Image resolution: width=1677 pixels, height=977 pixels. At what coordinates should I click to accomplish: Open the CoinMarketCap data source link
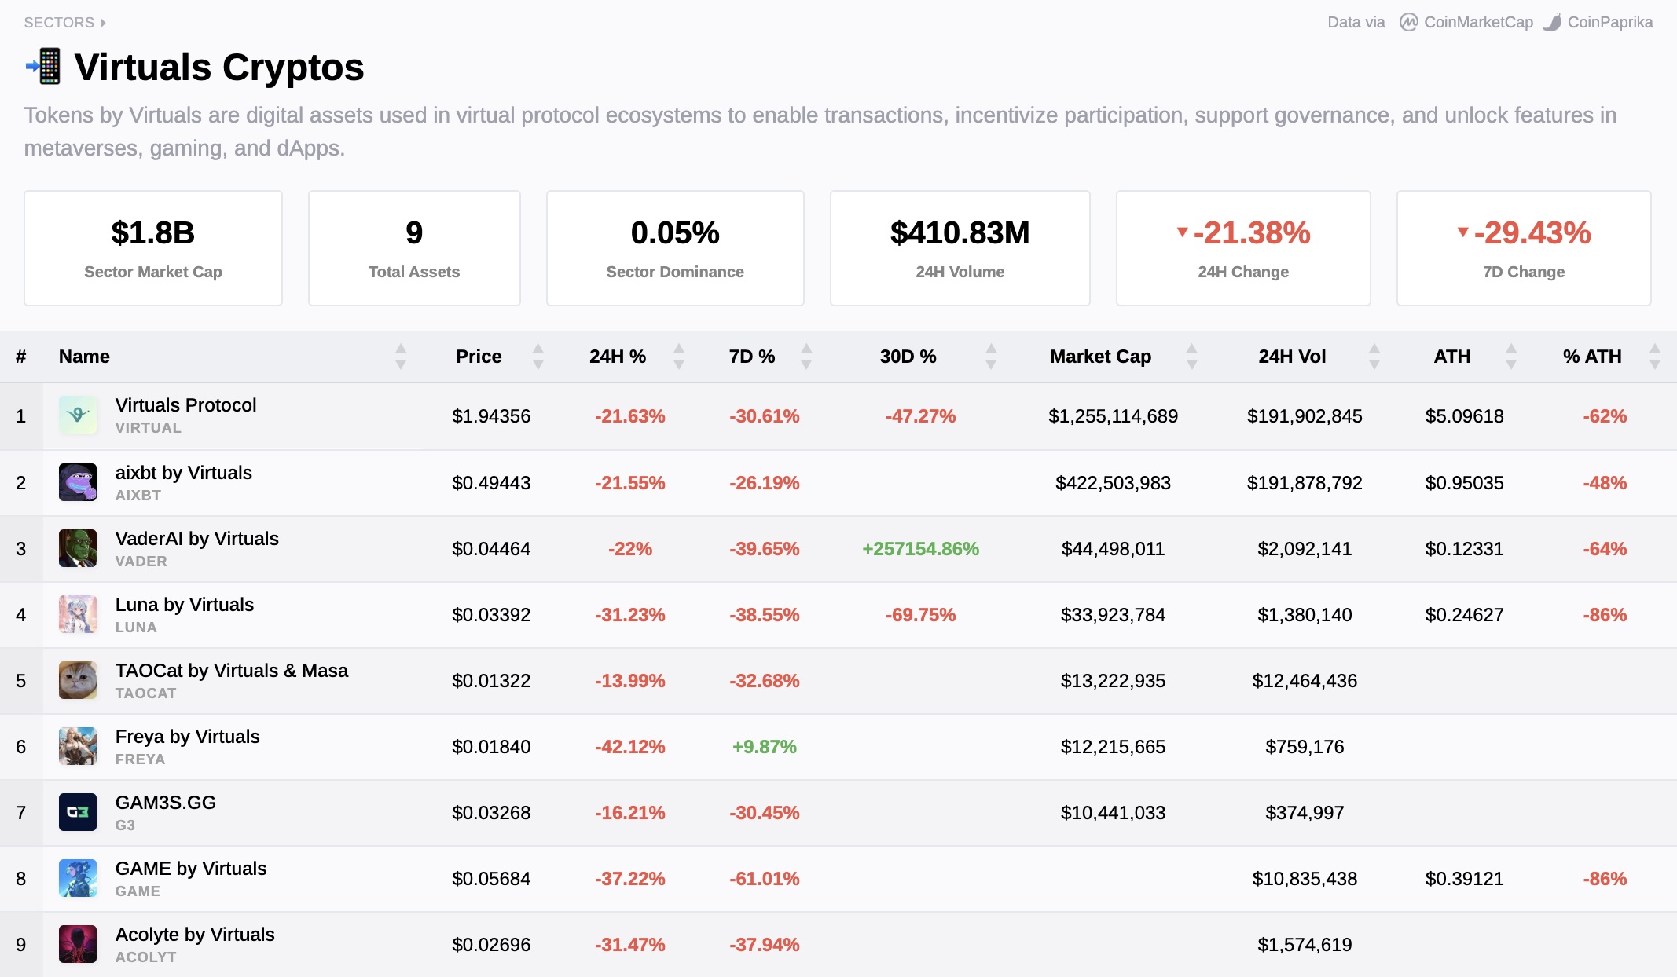coord(1466,22)
